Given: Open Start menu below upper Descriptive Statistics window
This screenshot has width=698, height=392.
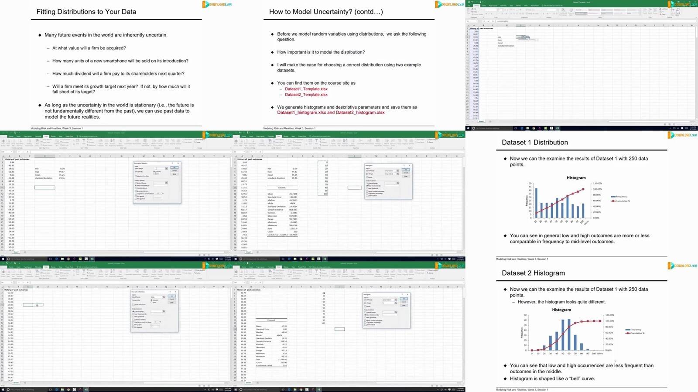Looking at the screenshot, I should (x=3, y=259).
